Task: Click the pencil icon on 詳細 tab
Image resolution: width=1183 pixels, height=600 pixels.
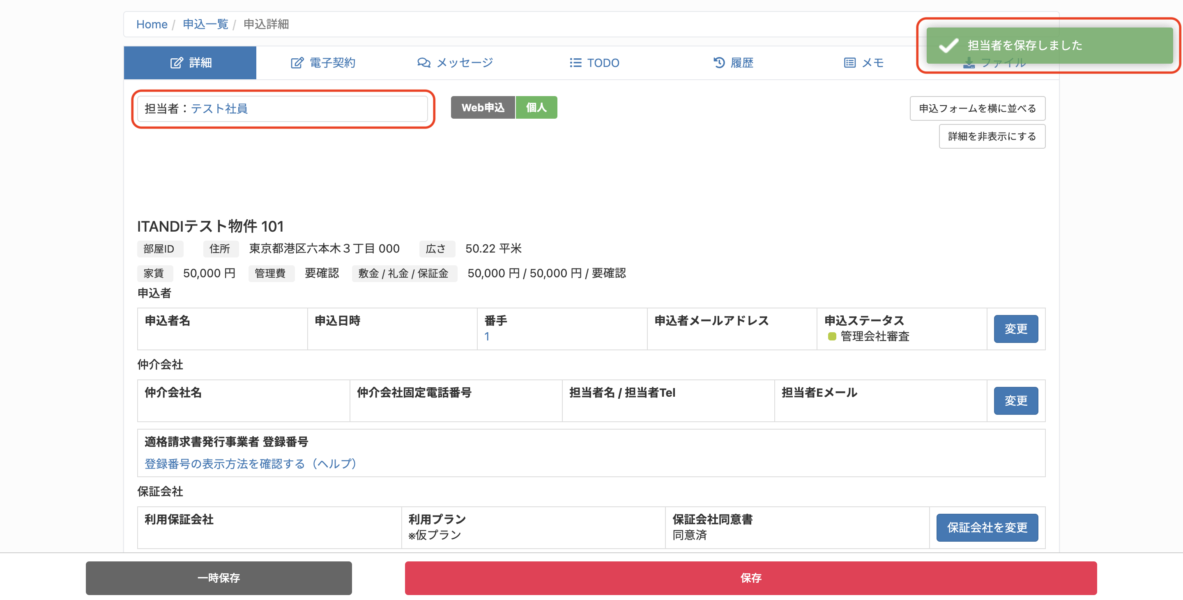Action: (176, 63)
